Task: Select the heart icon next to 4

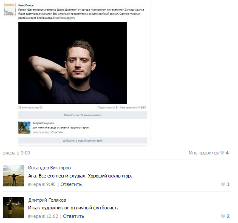Action: coord(222,153)
